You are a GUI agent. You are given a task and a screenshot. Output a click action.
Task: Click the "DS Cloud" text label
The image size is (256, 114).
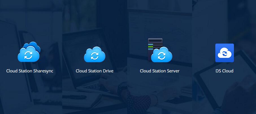(x=224, y=71)
